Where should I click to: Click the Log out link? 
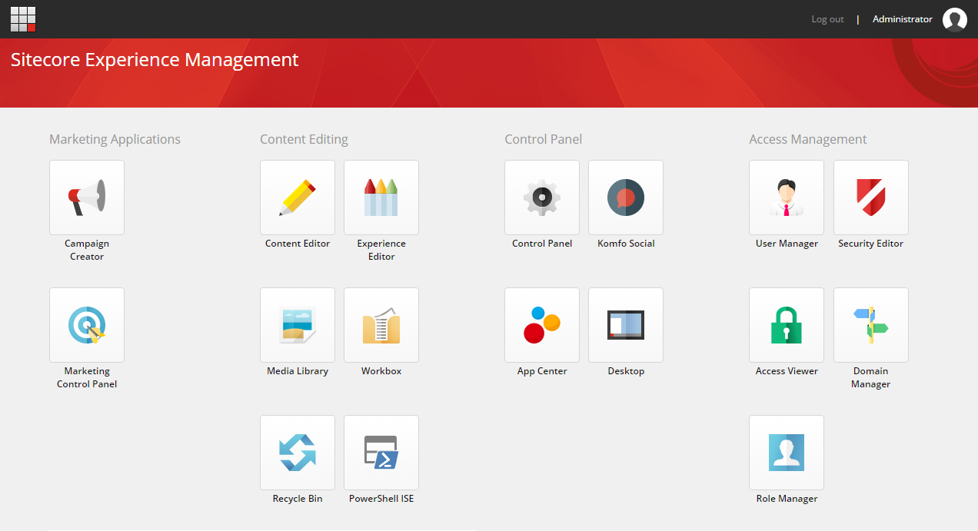(x=827, y=19)
